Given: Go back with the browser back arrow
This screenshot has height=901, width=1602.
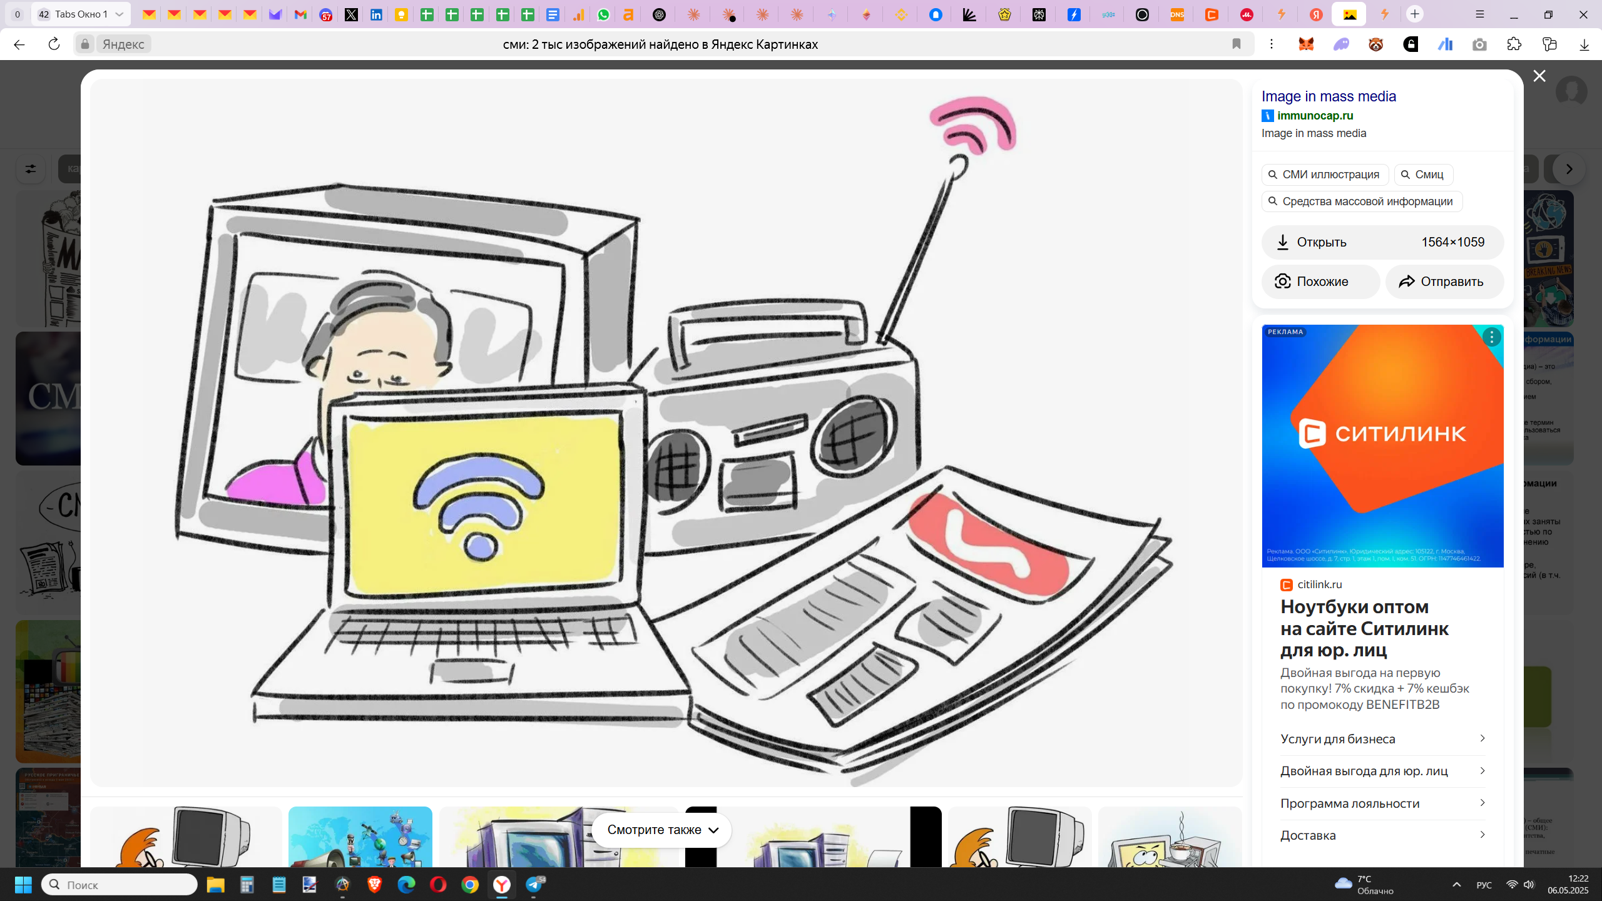Looking at the screenshot, I should pos(19,44).
